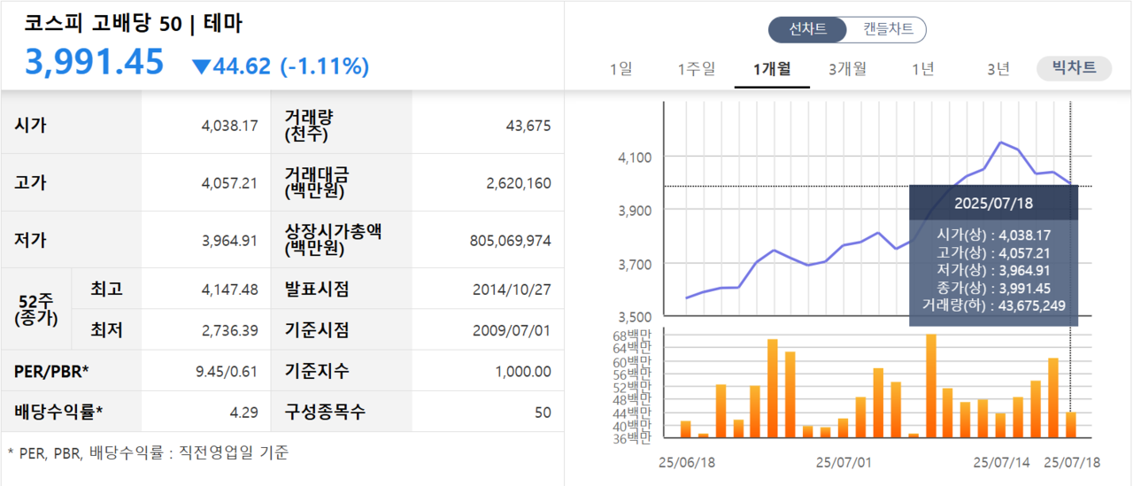Click the 52주 최고 value 4,147.48
The image size is (1133, 486).
click(229, 289)
